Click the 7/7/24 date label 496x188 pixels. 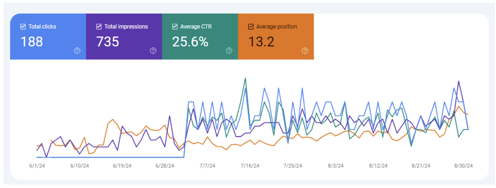tap(207, 166)
